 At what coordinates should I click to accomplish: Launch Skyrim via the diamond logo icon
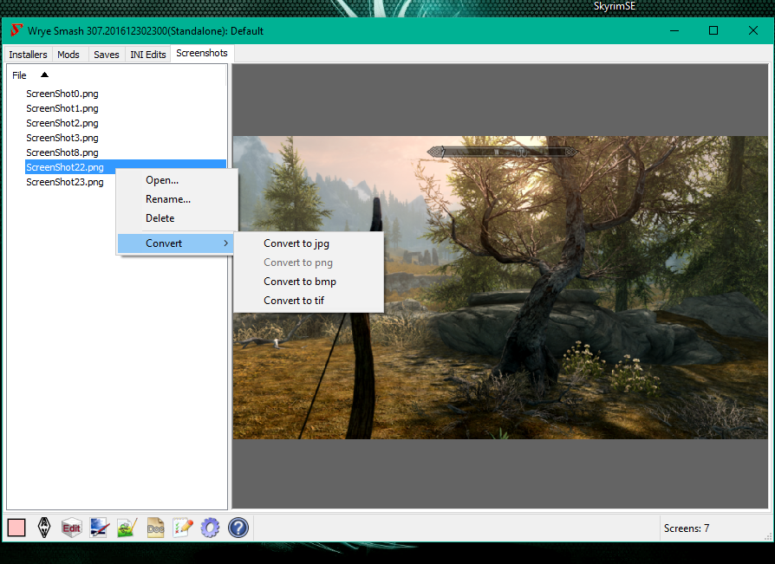(44, 528)
